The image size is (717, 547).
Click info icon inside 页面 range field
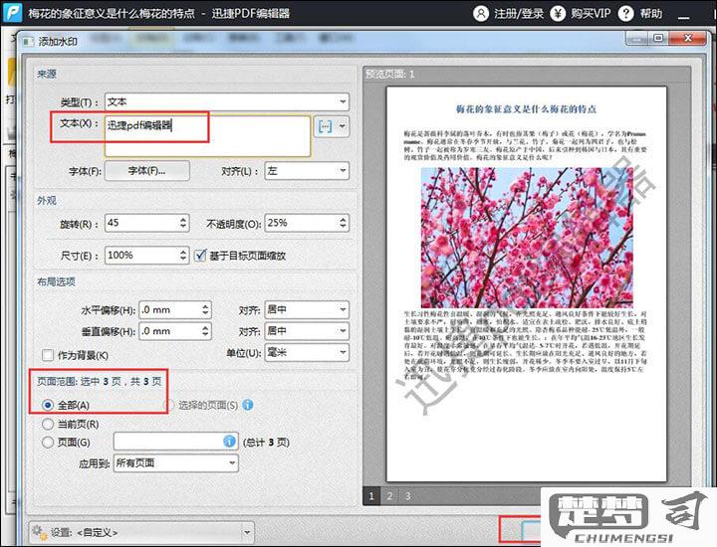click(230, 441)
